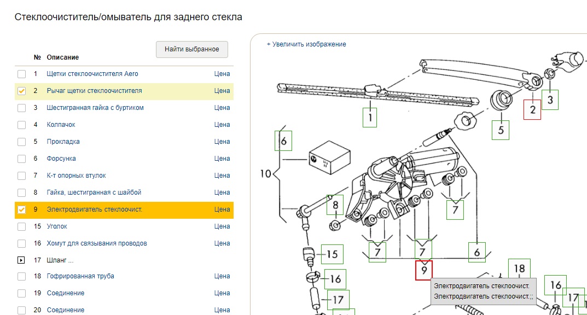Check the box for Щетки стеклоочистителя Aero
The image size is (587, 315).
[21, 74]
